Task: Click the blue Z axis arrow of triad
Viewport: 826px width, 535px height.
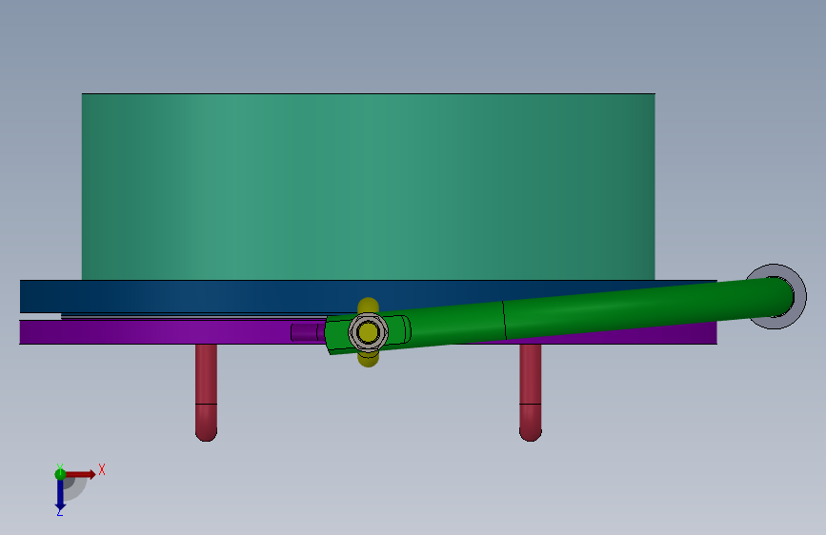Action: tap(60, 495)
